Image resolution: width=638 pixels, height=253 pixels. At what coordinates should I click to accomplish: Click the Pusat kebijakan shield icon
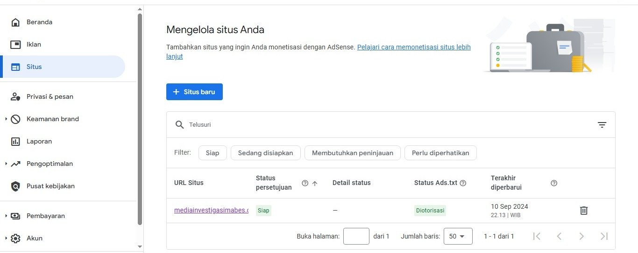15,186
